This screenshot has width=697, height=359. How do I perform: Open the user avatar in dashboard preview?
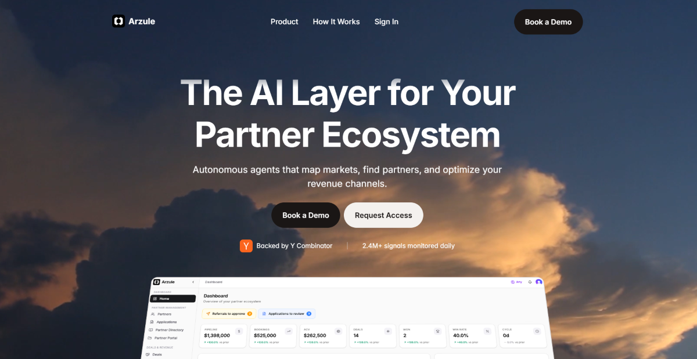[539, 282]
